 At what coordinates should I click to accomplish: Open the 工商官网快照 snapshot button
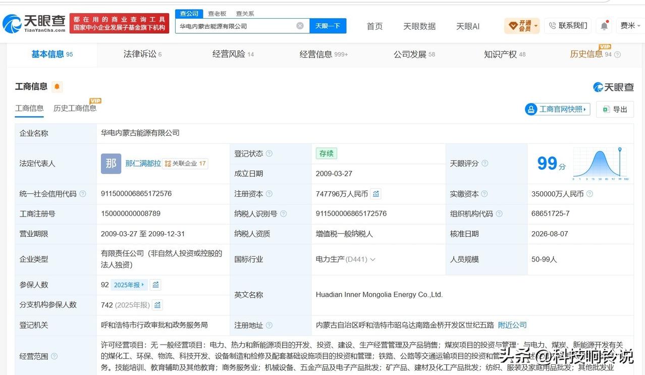557,109
